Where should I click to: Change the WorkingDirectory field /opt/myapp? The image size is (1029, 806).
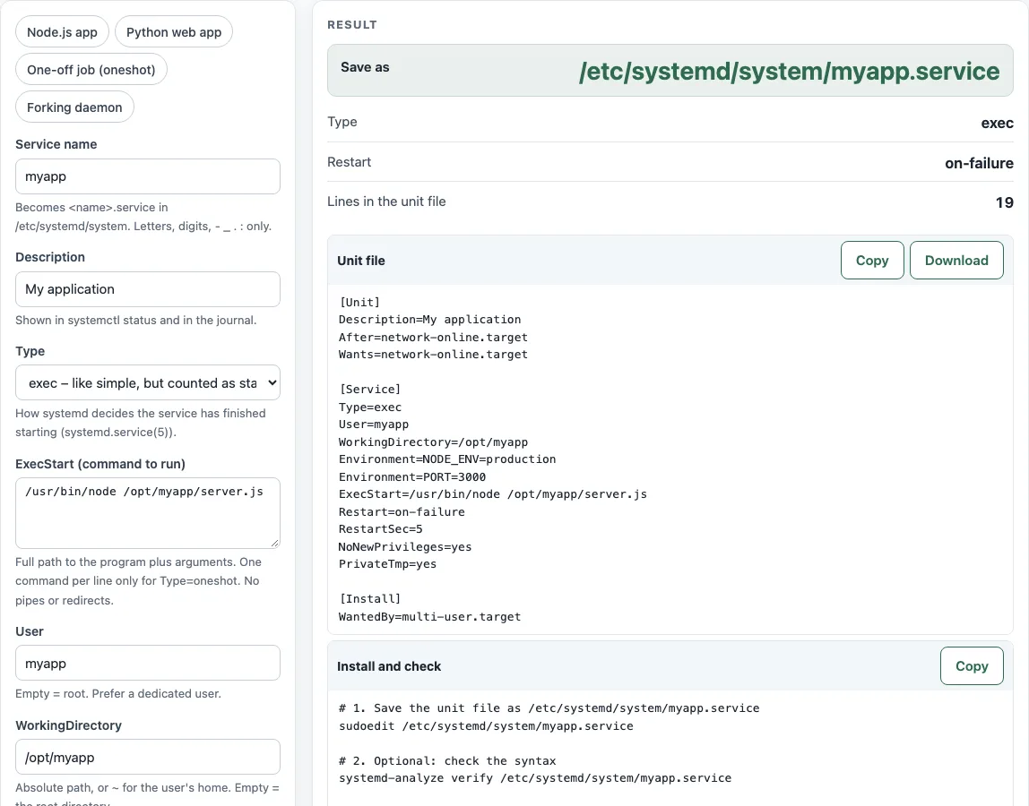[148, 757]
